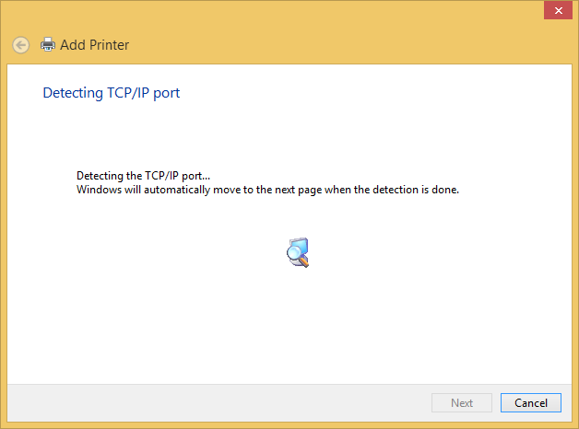579x429 pixels.
Task: Click the greyed-out Next button
Action: pyautogui.click(x=462, y=403)
